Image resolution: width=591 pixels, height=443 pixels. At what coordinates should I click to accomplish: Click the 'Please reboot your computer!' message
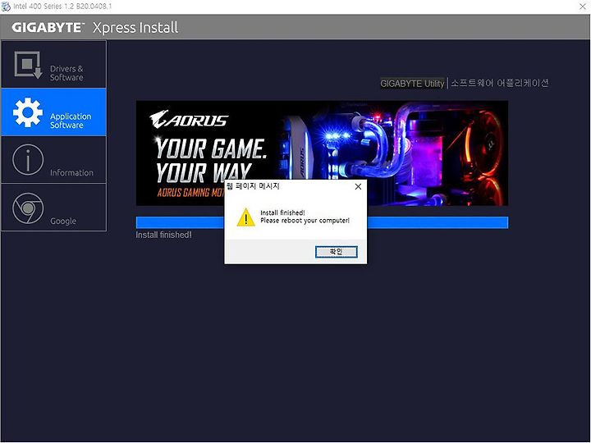point(305,221)
